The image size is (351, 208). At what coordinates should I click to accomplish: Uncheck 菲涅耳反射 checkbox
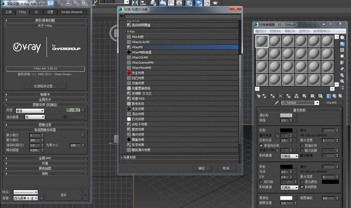click(261, 145)
